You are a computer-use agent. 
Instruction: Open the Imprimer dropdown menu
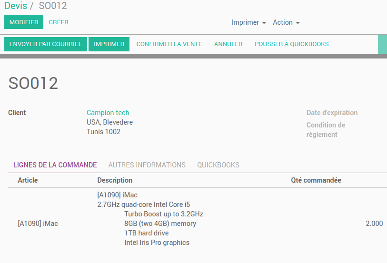(x=248, y=22)
